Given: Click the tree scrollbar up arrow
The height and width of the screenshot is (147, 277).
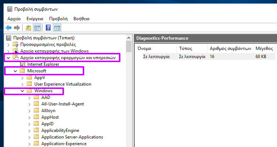Looking at the screenshot, I should coord(129,38).
